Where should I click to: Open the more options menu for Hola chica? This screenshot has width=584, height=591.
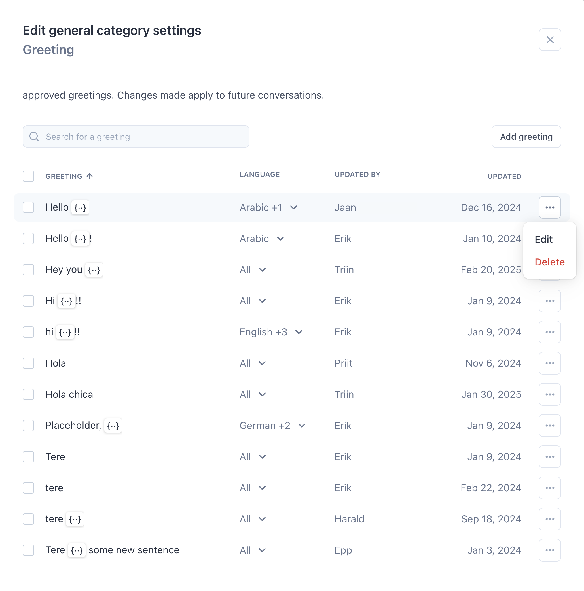pos(550,394)
